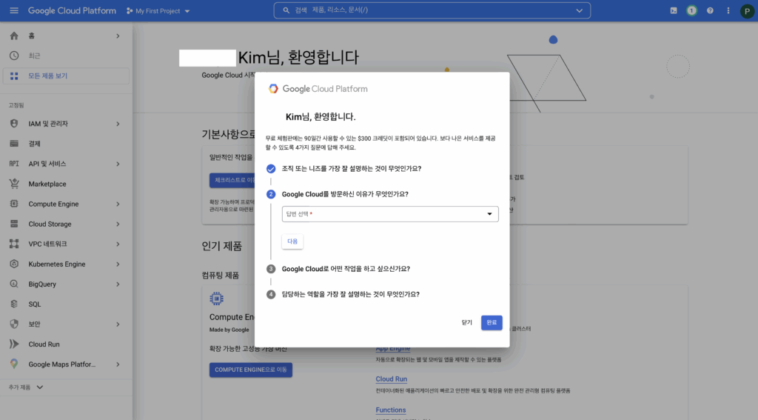This screenshot has width=758, height=420.
Task: Click the home icon in sidebar
Action: coord(14,36)
